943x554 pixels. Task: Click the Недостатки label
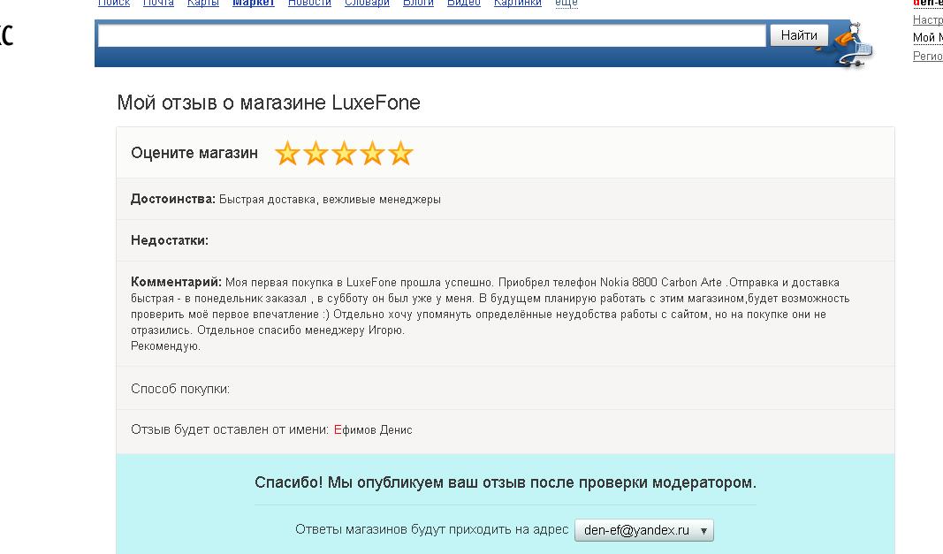(x=170, y=240)
